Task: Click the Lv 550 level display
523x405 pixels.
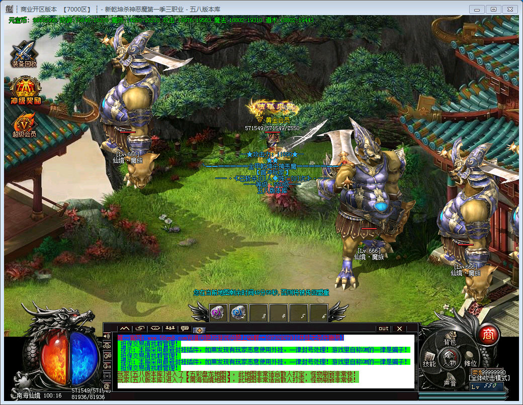Action: point(487,387)
